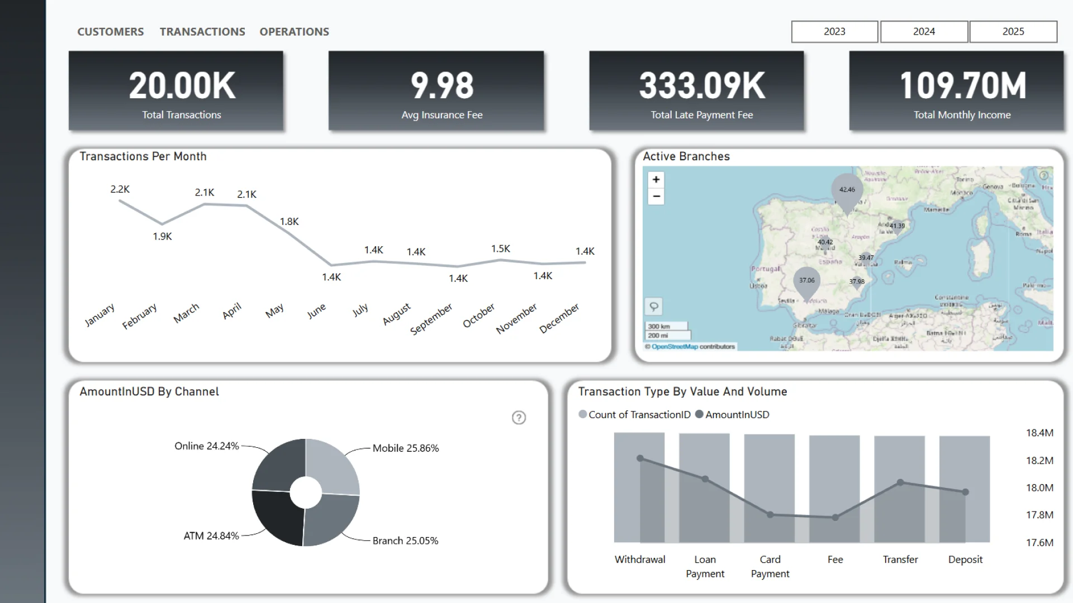This screenshot has height=603, width=1073.
Task: Click the 40.42 branch marker
Action: 825,242
